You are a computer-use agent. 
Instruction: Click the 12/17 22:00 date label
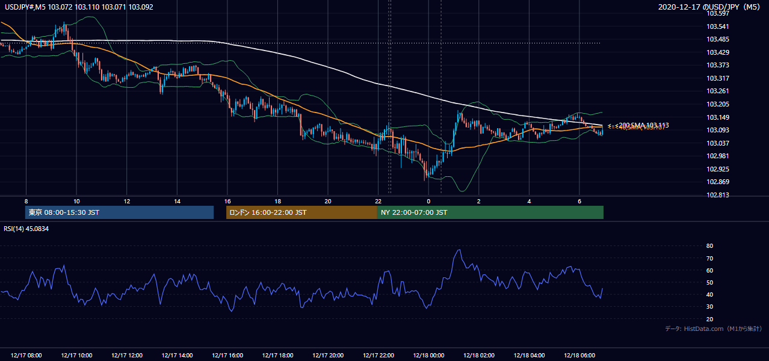(x=378, y=356)
